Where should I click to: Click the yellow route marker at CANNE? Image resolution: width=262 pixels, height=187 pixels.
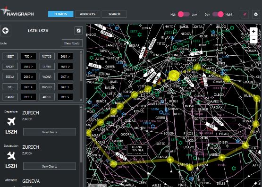click(190, 167)
